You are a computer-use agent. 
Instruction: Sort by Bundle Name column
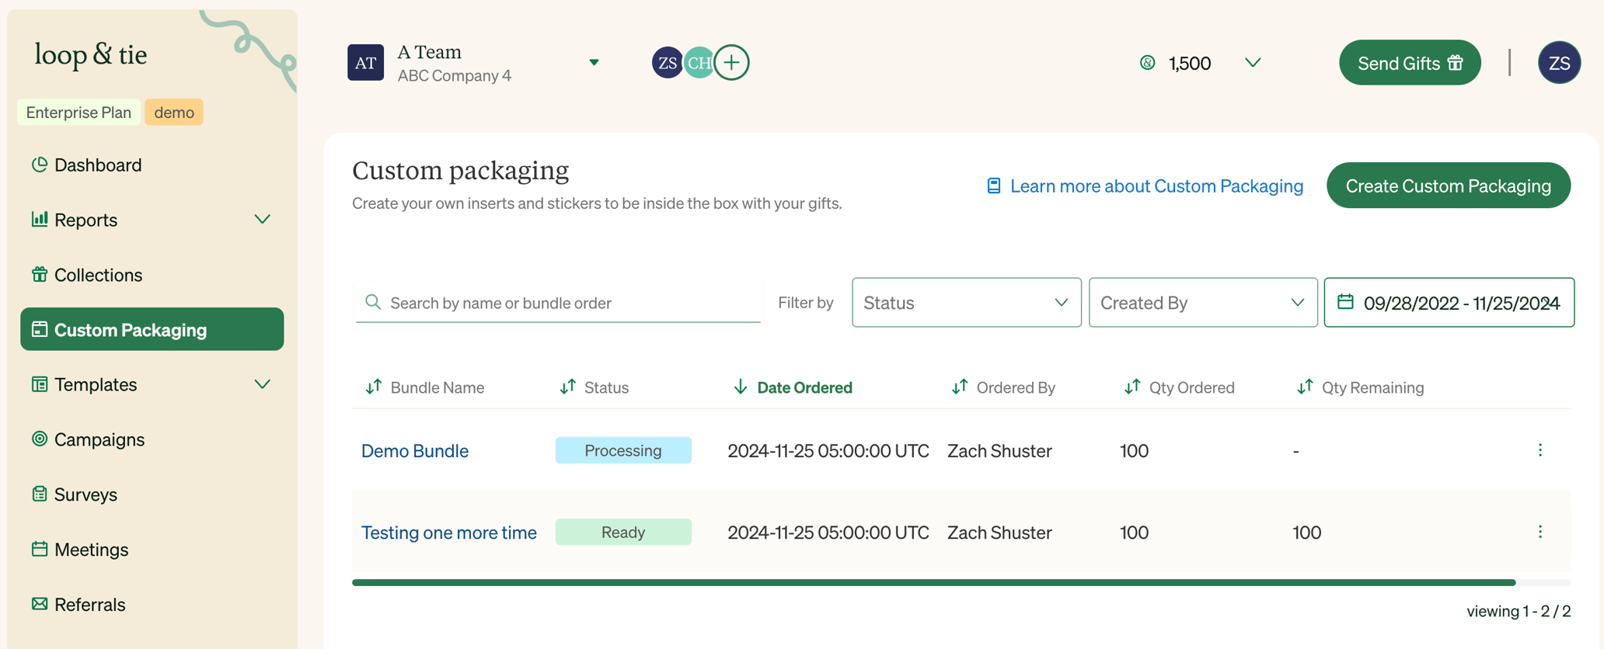tap(424, 387)
